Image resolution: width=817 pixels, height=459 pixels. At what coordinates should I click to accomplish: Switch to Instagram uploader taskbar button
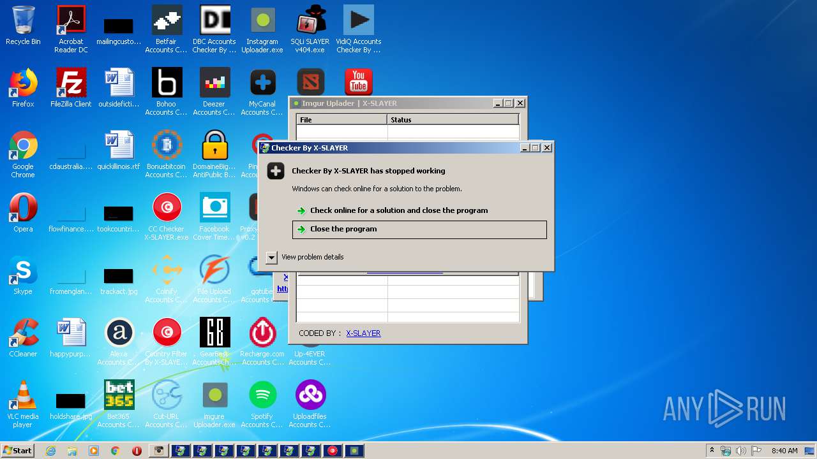pos(158,451)
